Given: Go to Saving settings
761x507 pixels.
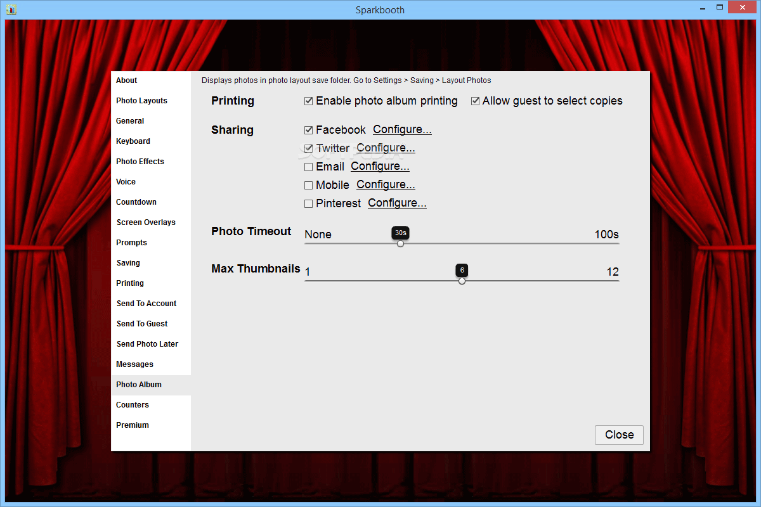Looking at the screenshot, I should (x=151, y=263).
